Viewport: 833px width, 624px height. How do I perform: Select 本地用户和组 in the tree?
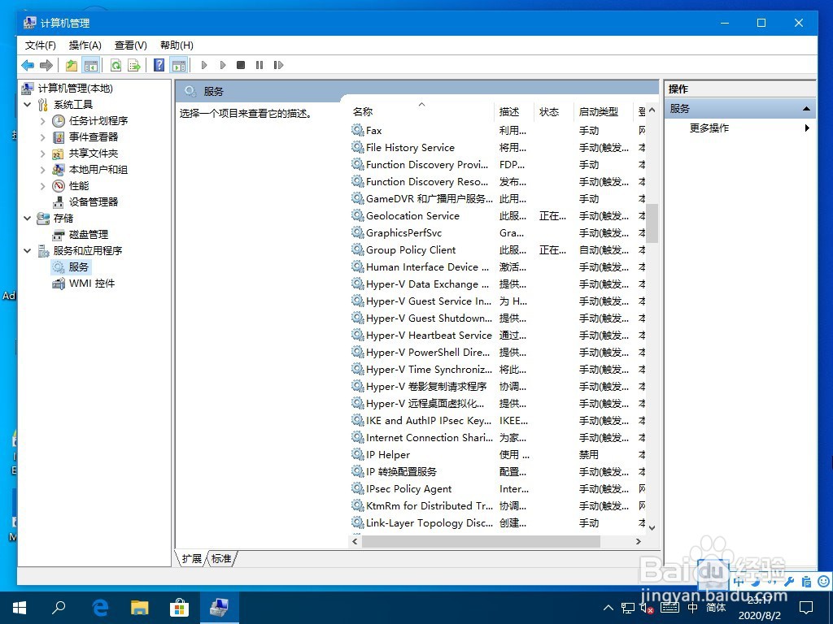click(98, 170)
